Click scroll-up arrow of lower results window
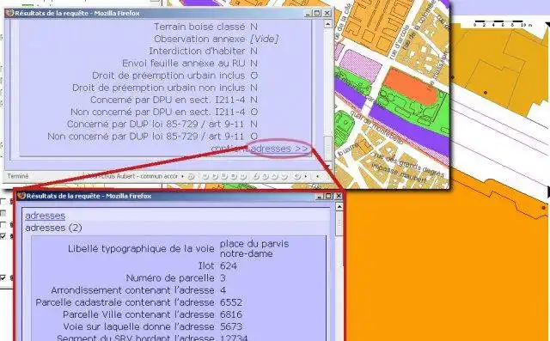Viewport: 550px width, 341px height. tap(339, 207)
